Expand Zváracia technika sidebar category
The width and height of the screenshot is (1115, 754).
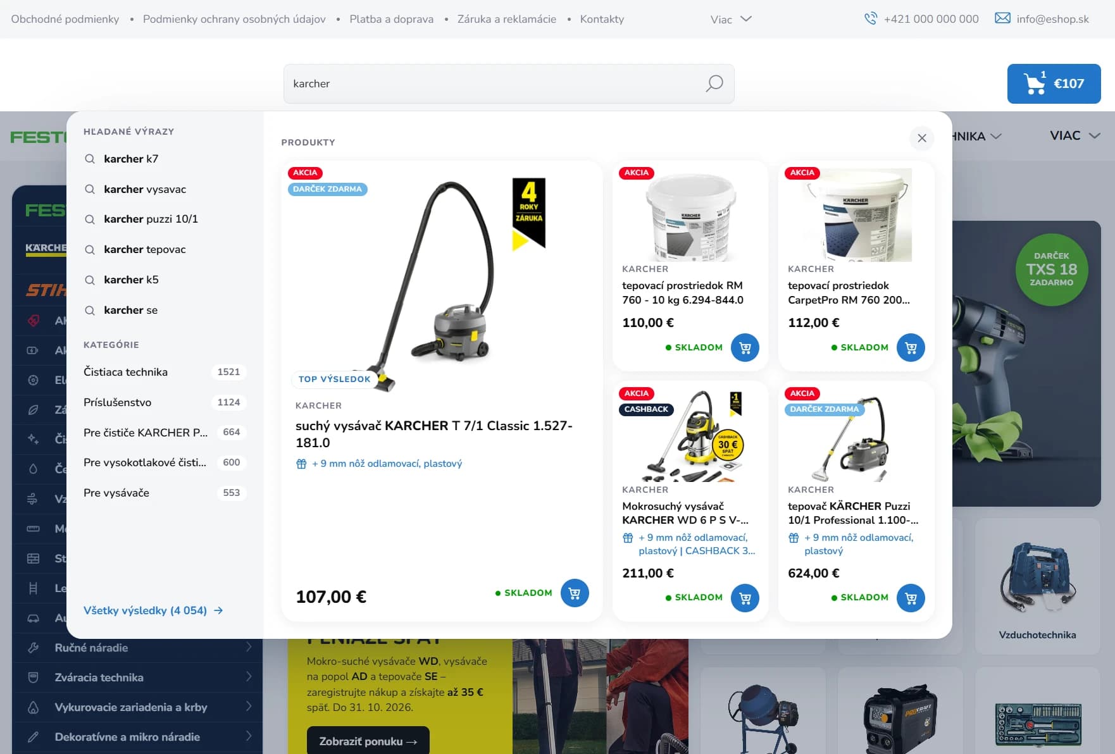point(138,677)
